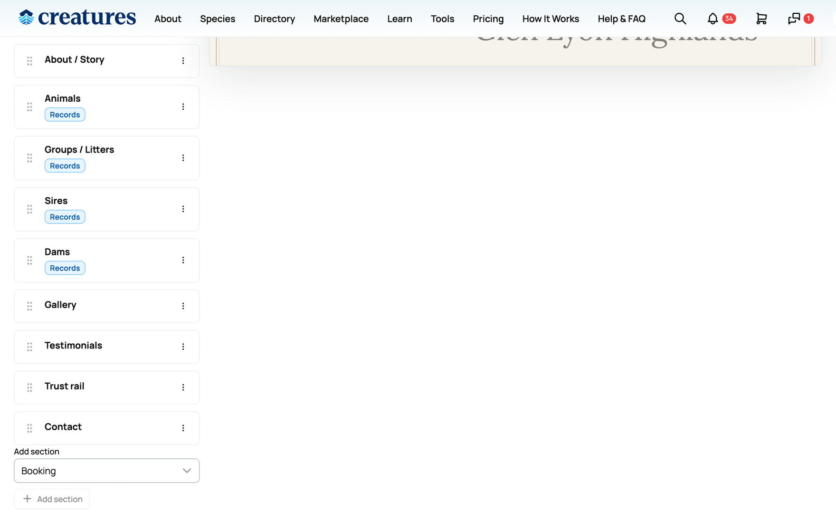Image resolution: width=836 pixels, height=523 pixels.
Task: Click Records badge under Dams
Action: click(x=65, y=268)
